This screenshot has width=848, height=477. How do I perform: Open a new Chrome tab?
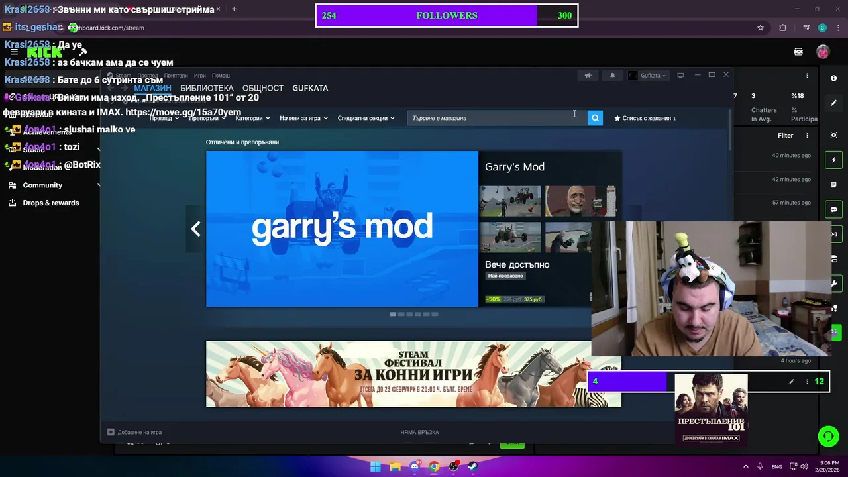tap(234, 9)
